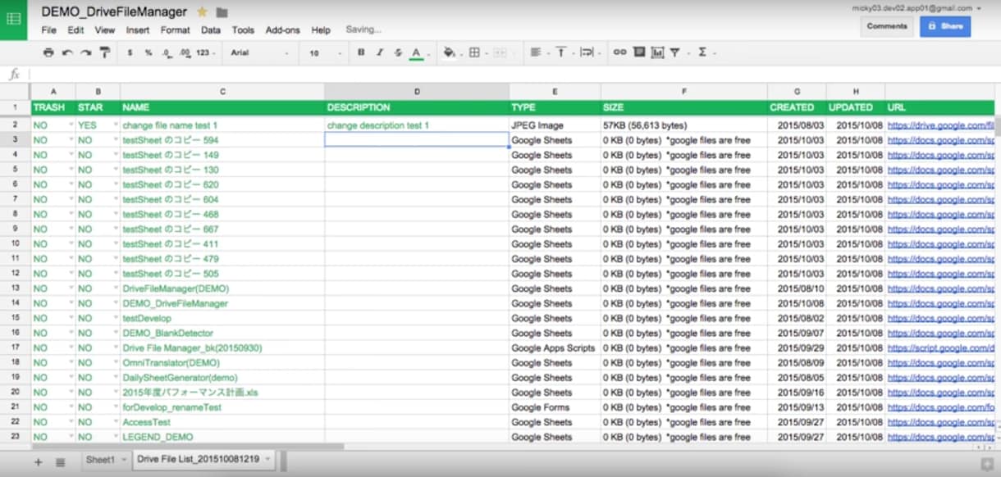Screen dimensions: 1001x477
Task: Open the Arial font dropdown
Action: (260, 52)
